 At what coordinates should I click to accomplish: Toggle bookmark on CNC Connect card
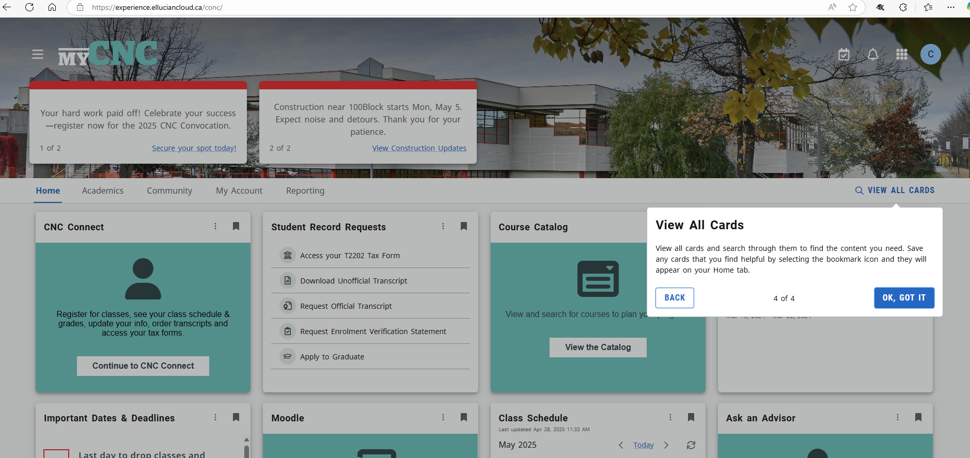click(236, 226)
